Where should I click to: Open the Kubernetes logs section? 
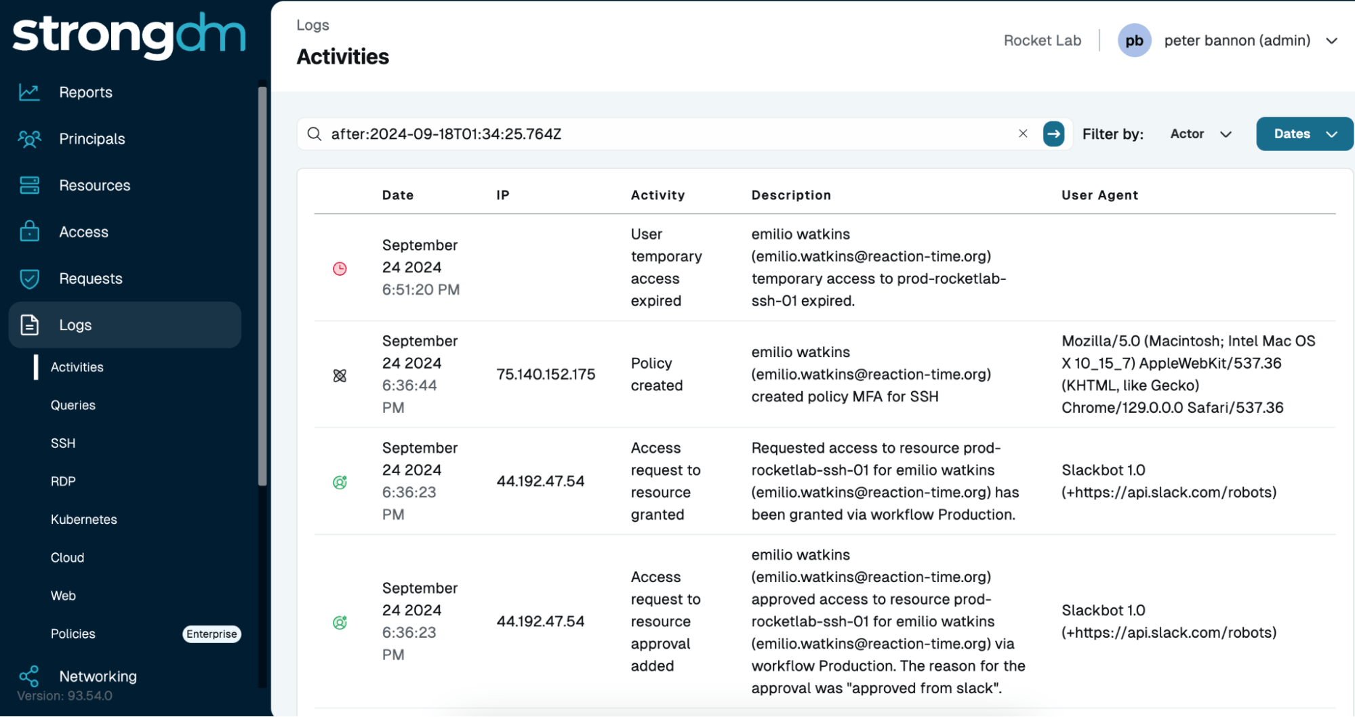pos(83,519)
